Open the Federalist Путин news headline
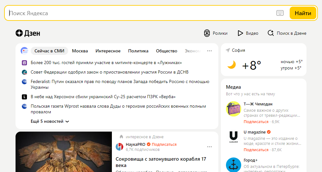The image size is (322, 172). pyautogui.click(x=120, y=84)
